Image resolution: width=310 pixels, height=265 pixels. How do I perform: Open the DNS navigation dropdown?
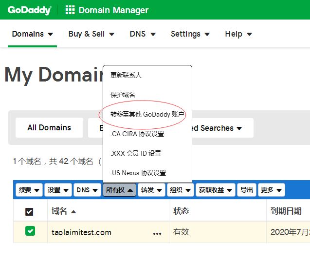[143, 34]
